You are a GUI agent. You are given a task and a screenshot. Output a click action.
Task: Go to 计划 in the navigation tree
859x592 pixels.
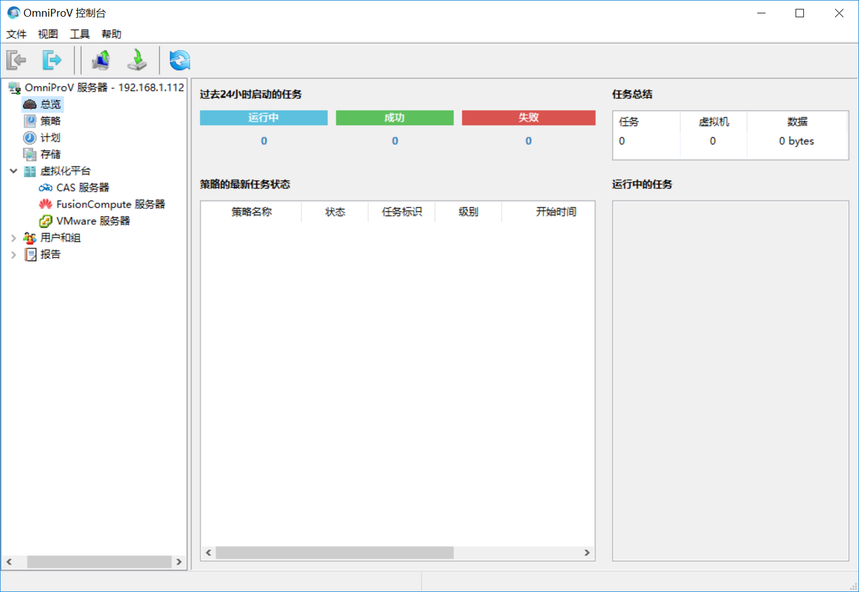[x=50, y=138]
